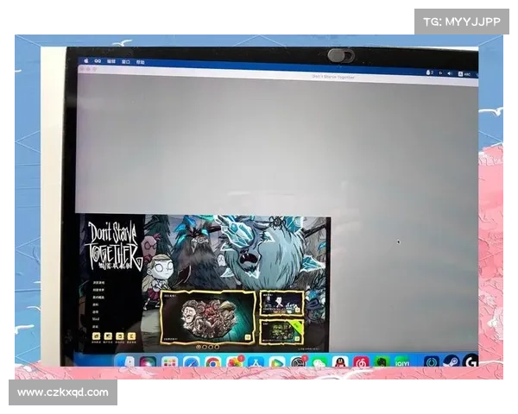Viewport: 518px width, 414px height.
Task: Click link icon on the large banner
Action: 248,337
